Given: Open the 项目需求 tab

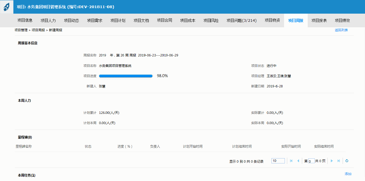Looking at the screenshot, I should click(x=95, y=20).
